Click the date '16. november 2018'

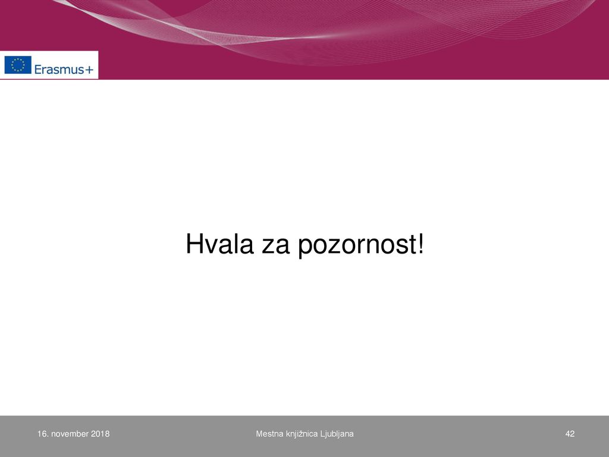tap(73, 434)
